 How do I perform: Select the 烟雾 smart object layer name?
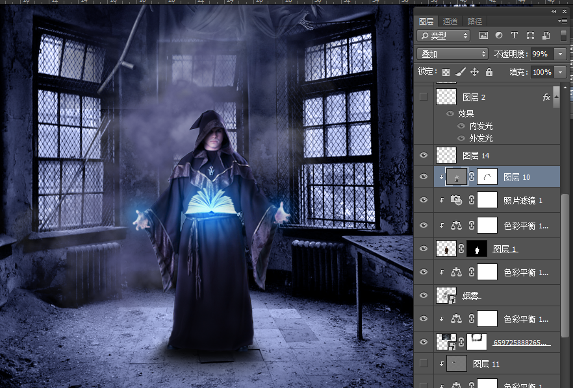tap(471, 296)
